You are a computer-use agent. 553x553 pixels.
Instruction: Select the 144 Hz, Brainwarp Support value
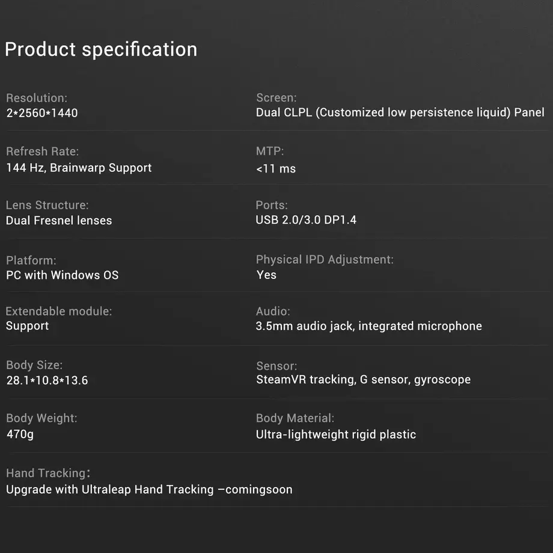(x=79, y=168)
